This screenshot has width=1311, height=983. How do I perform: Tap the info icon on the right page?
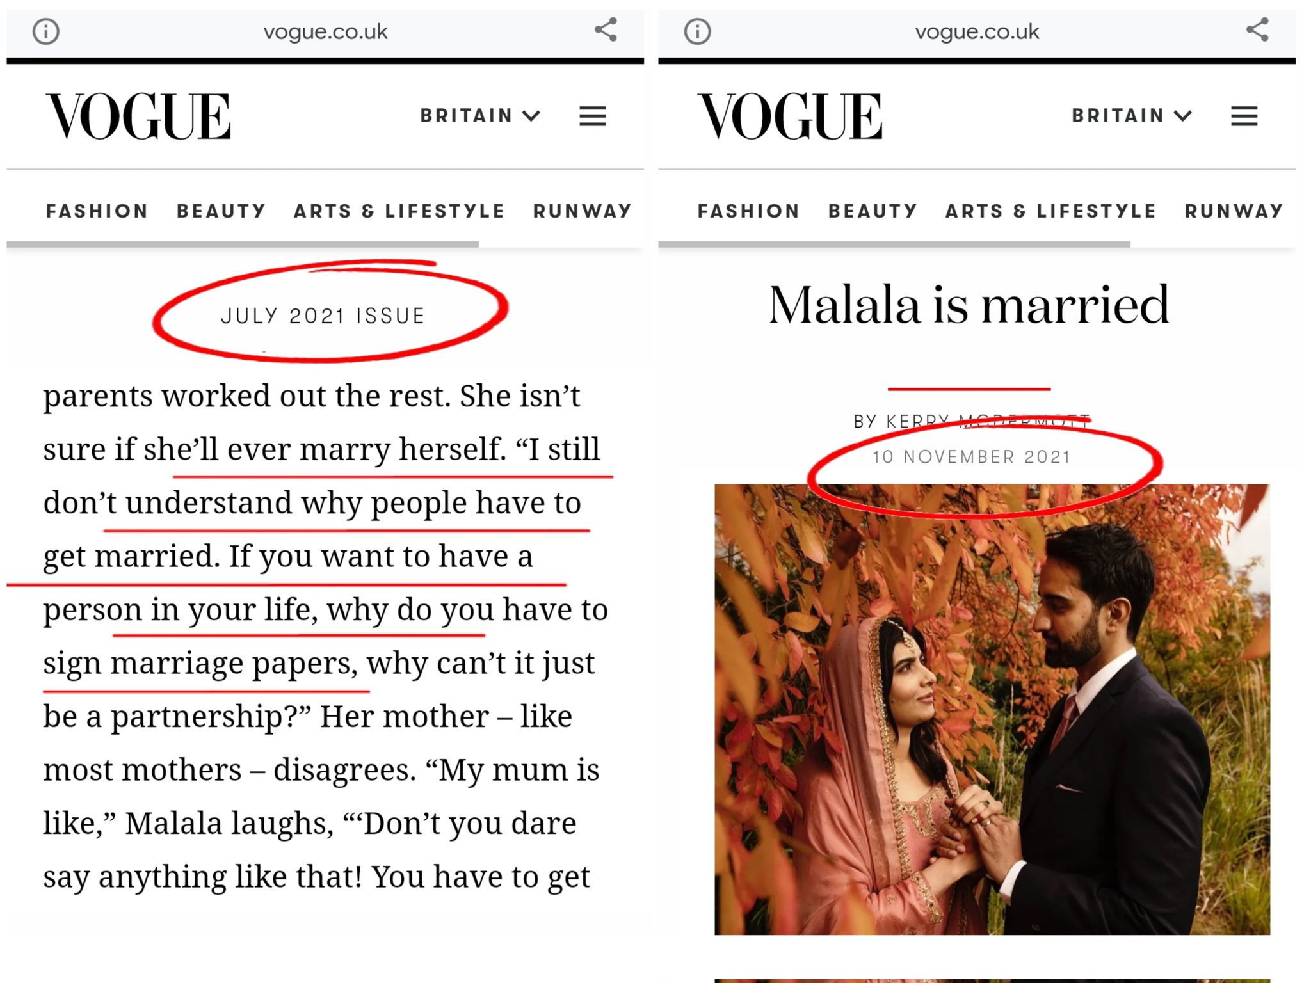[x=698, y=31]
